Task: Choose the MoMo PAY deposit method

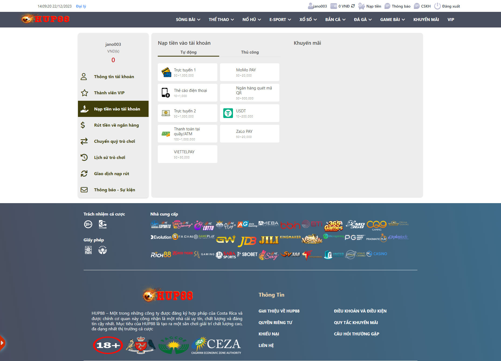Action: pyautogui.click(x=250, y=72)
